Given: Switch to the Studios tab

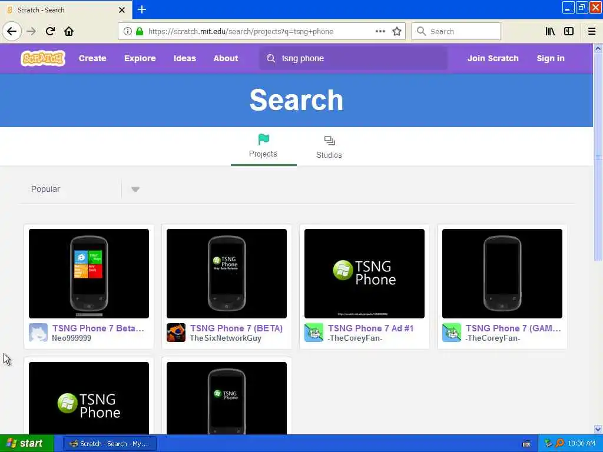Looking at the screenshot, I should [x=329, y=147].
